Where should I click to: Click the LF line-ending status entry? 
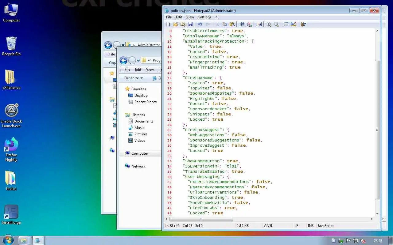pyautogui.click(x=296, y=226)
